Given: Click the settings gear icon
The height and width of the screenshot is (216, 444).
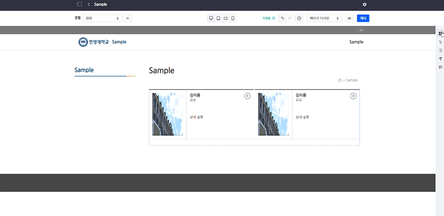Looking at the screenshot, I should 365,4.
